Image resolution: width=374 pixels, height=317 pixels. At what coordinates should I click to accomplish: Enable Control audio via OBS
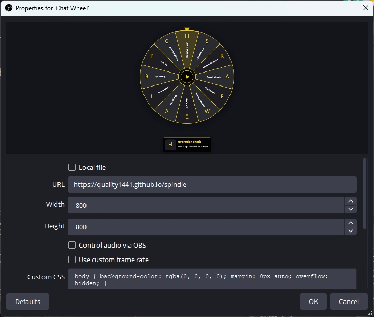click(x=72, y=245)
